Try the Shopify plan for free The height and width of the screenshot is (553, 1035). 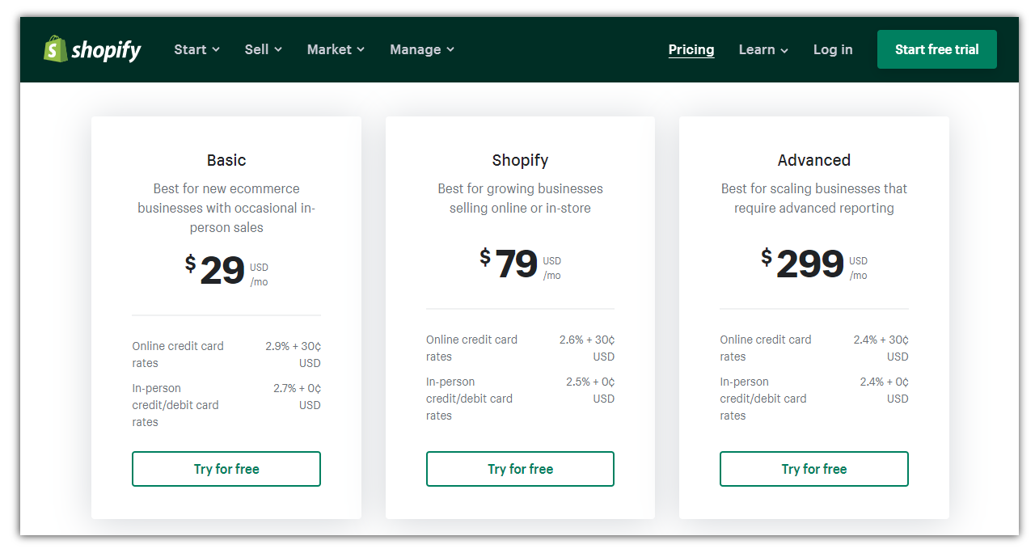click(520, 469)
